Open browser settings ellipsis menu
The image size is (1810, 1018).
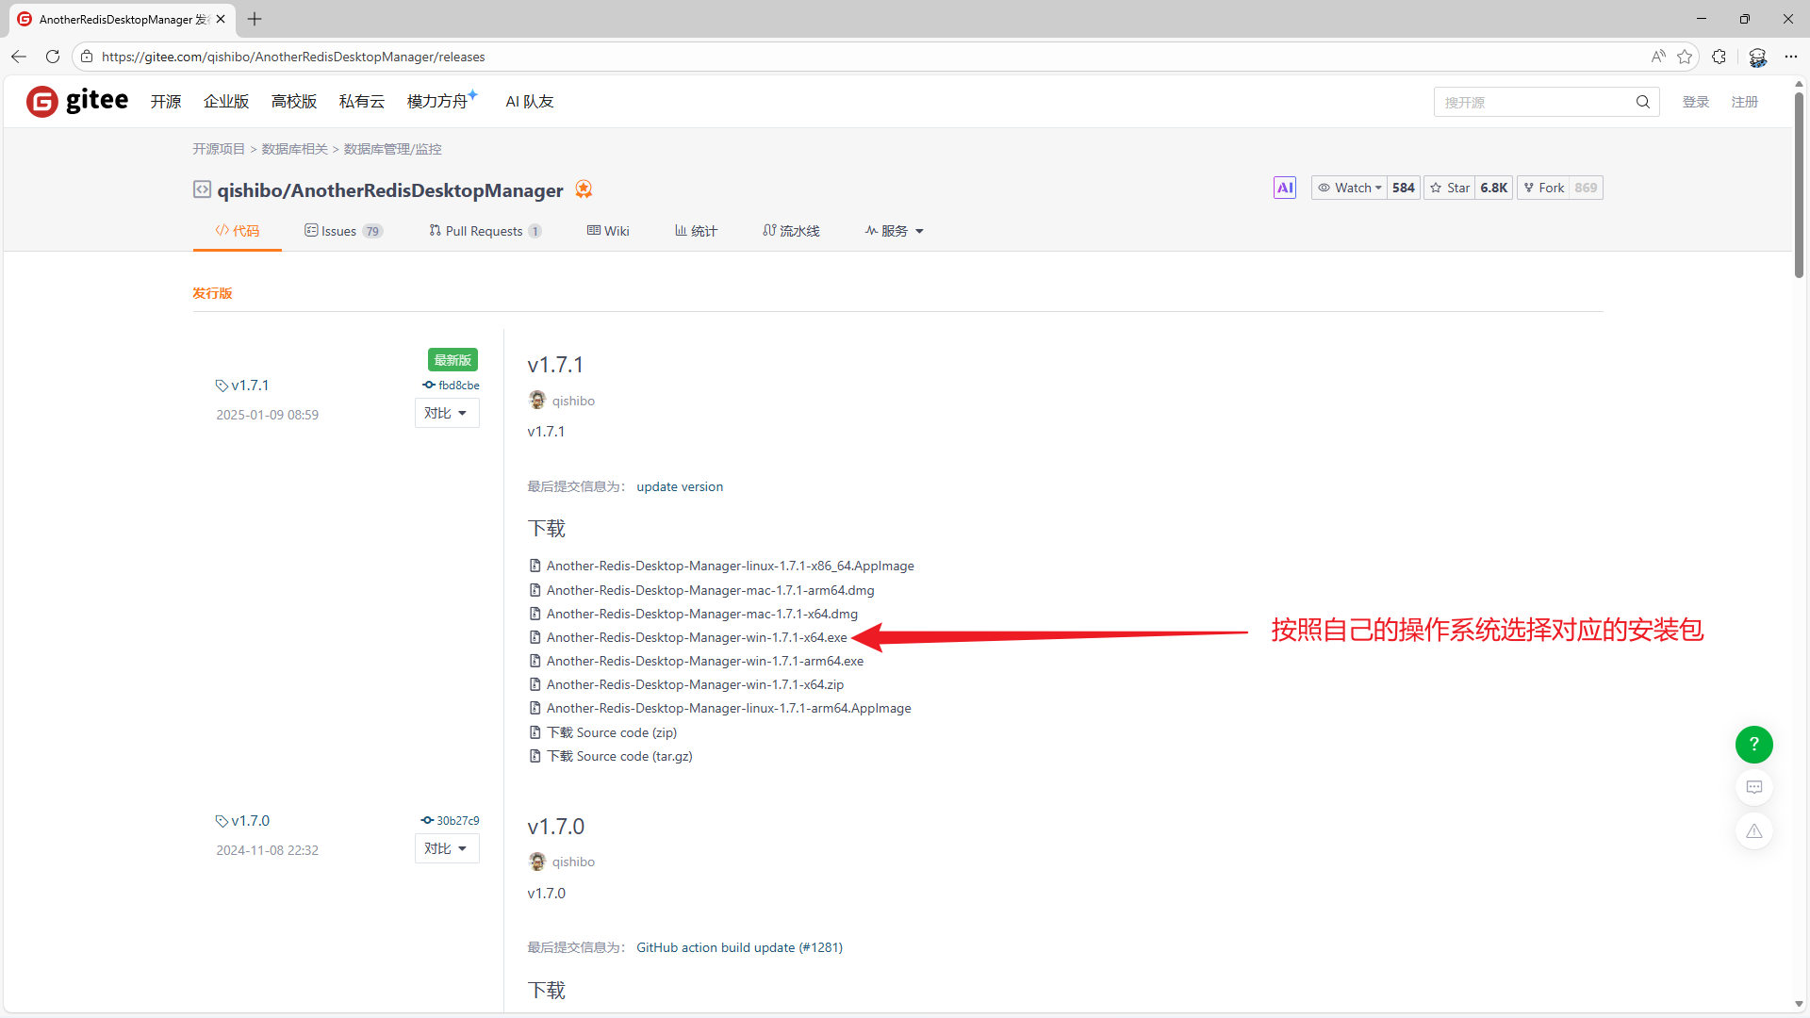1791,57
